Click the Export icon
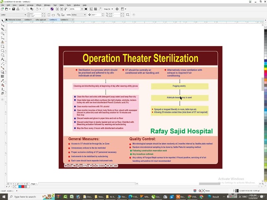 pyautogui.click(x=61, y=9)
